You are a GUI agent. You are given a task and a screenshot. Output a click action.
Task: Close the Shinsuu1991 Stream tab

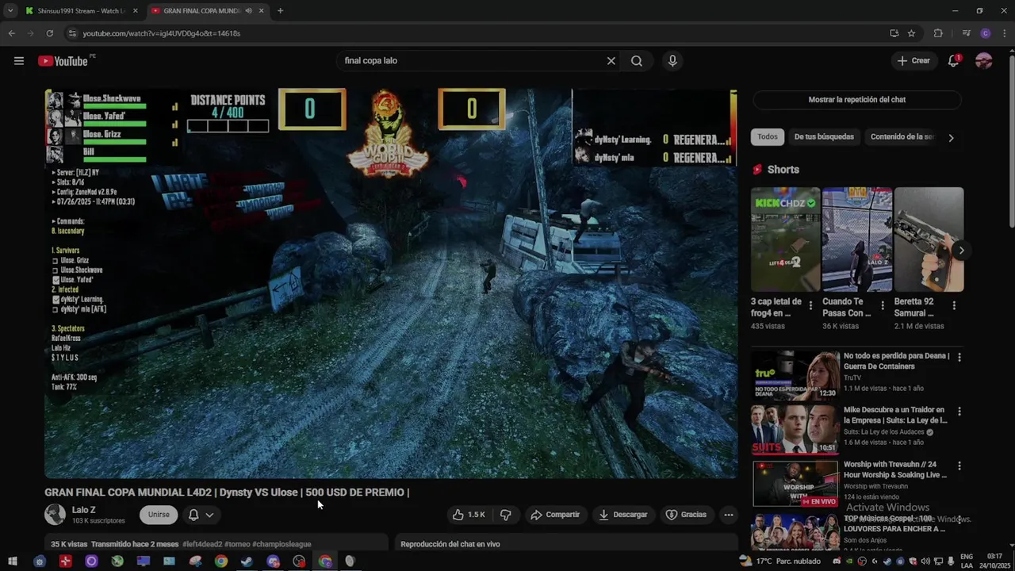click(x=135, y=11)
